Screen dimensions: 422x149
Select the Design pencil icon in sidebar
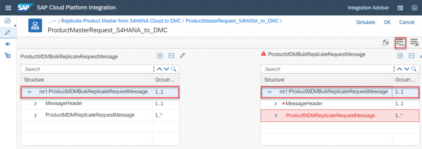(8, 32)
